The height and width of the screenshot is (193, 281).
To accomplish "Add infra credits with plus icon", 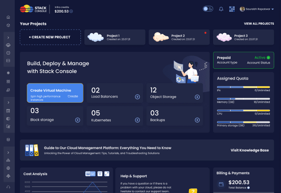I will tap(71, 11).
